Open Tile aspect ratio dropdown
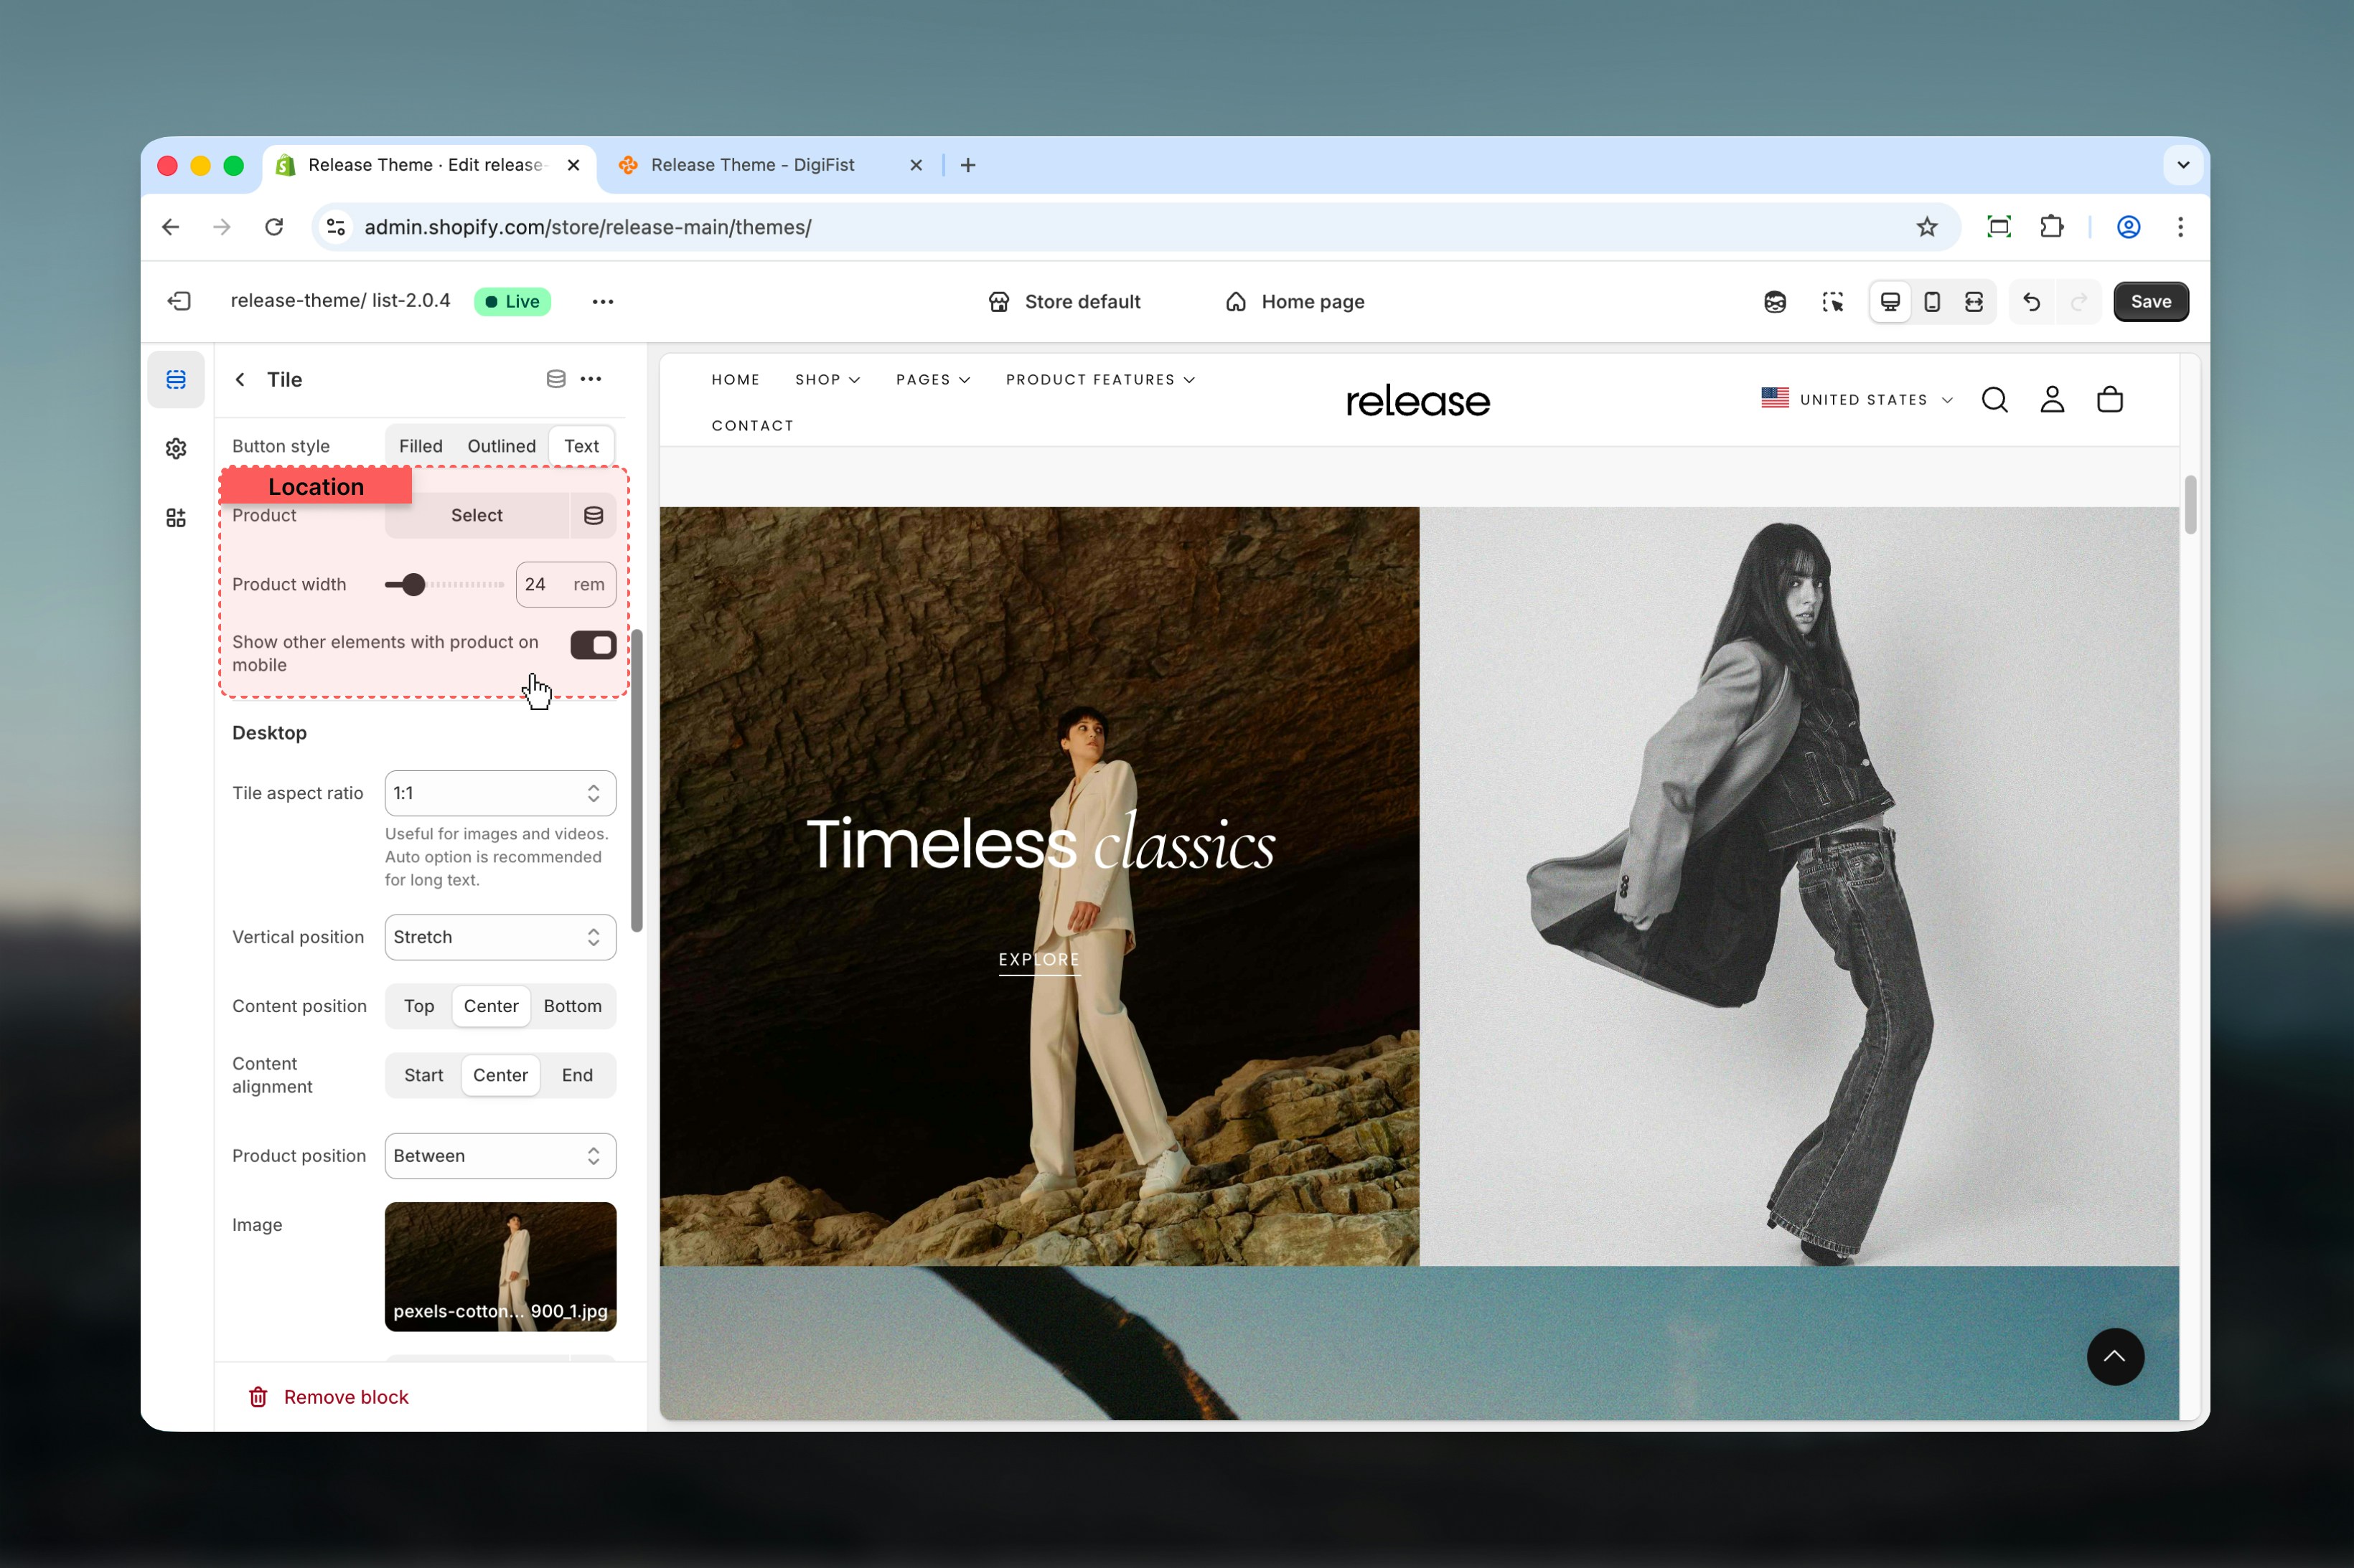 coord(500,793)
